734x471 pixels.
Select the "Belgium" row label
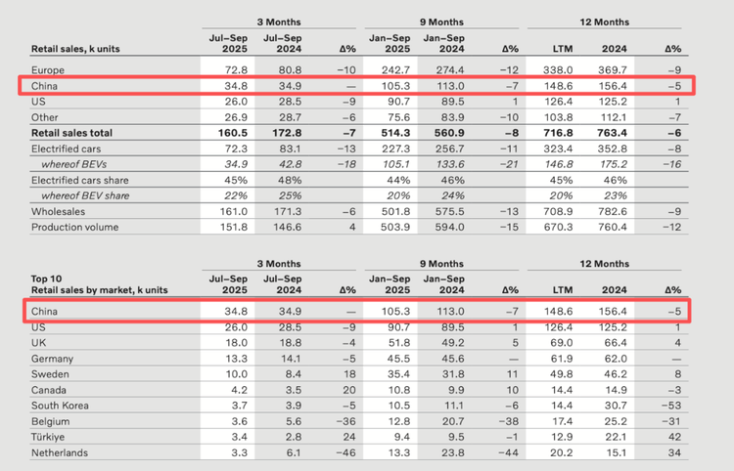click(x=51, y=420)
